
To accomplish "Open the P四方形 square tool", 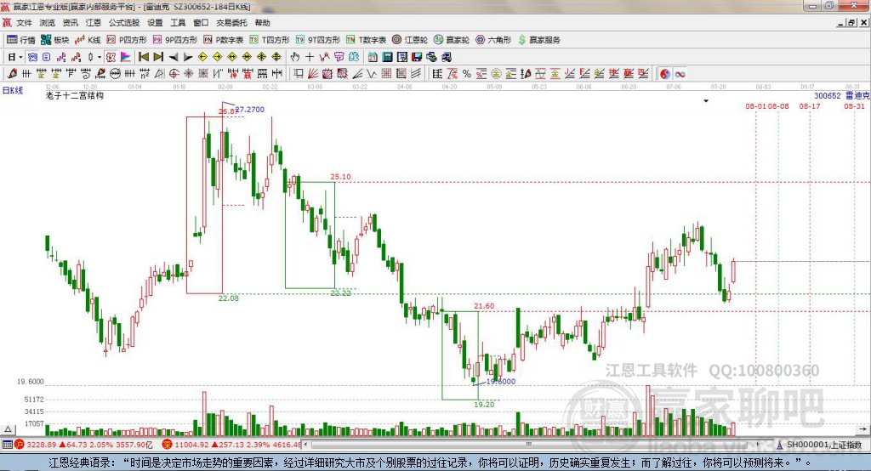I will pos(126,40).
